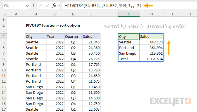The height and width of the screenshot is (112, 197).
Task: Select column G header
Action: (x=129, y=14)
